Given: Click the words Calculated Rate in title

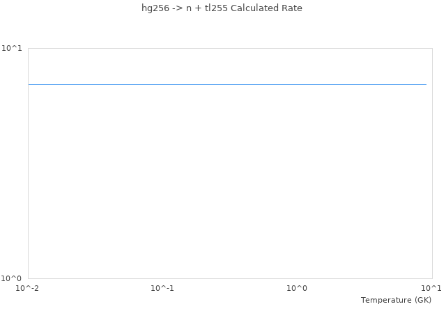Looking at the screenshot, I should [x=268, y=8].
